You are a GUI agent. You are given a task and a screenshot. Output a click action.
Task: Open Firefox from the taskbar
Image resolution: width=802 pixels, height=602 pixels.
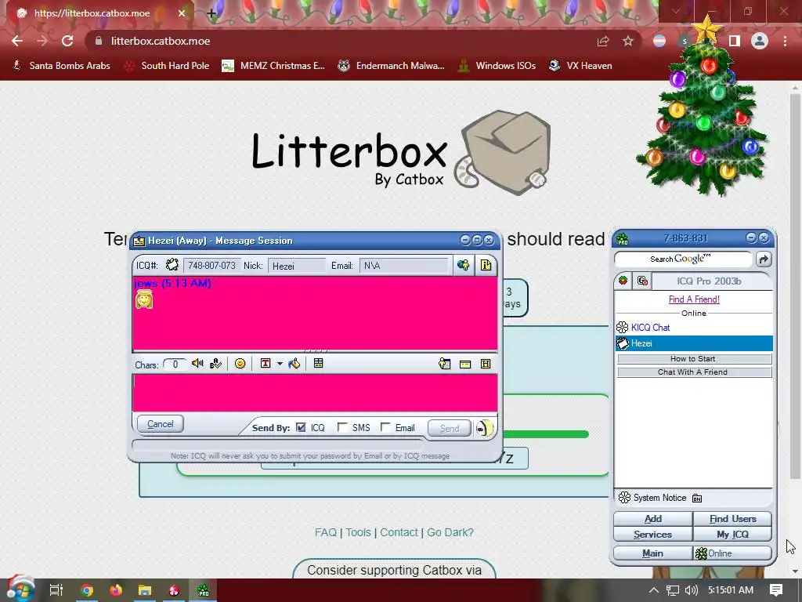click(116, 590)
